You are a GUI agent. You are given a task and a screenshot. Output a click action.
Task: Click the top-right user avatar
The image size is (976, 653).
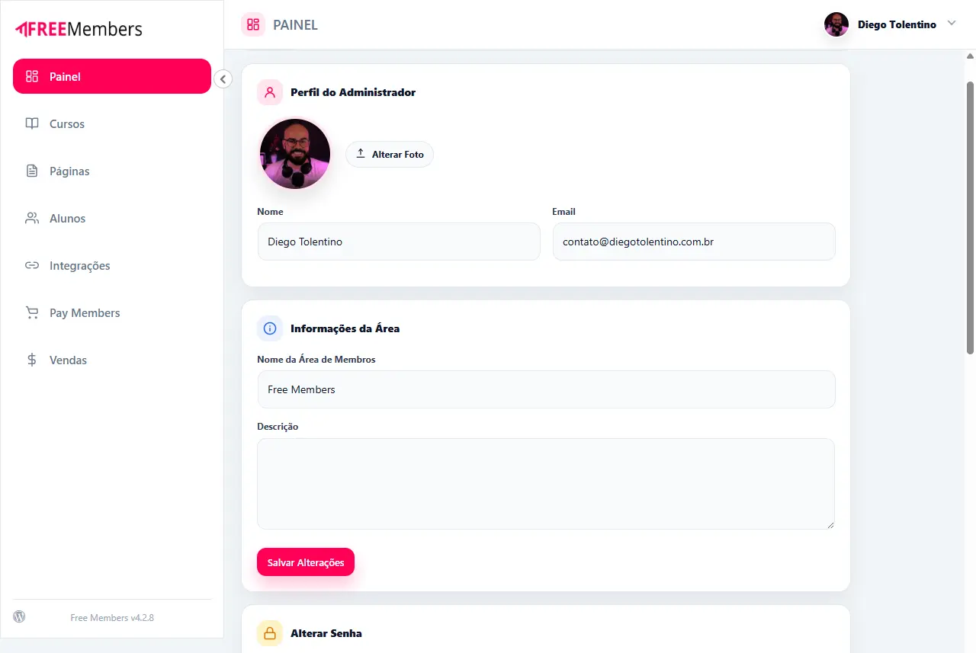click(836, 24)
